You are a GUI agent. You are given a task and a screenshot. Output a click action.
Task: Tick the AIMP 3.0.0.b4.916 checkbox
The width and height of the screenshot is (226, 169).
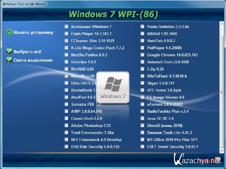pos(66,111)
